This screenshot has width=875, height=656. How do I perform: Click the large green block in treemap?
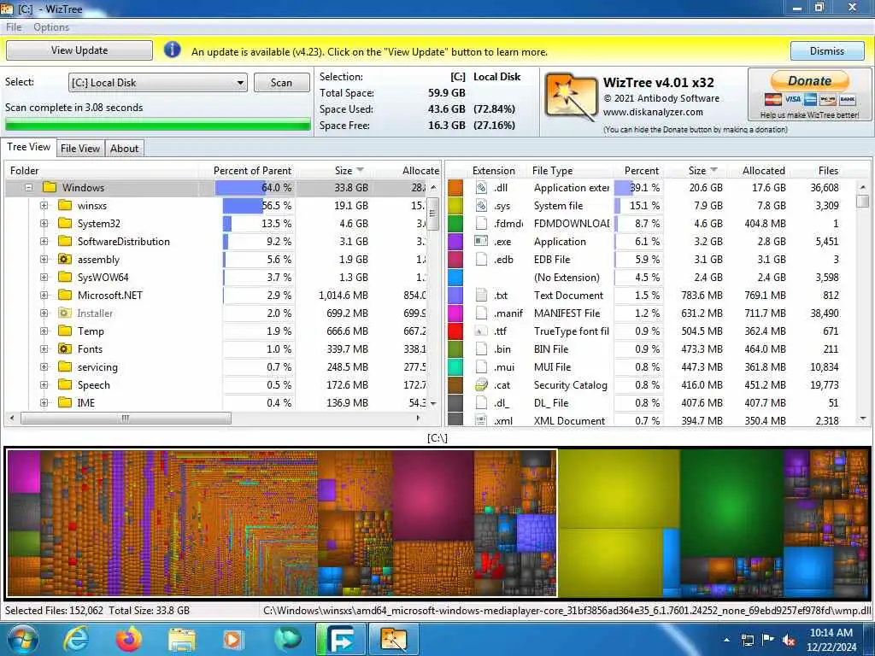click(x=731, y=502)
